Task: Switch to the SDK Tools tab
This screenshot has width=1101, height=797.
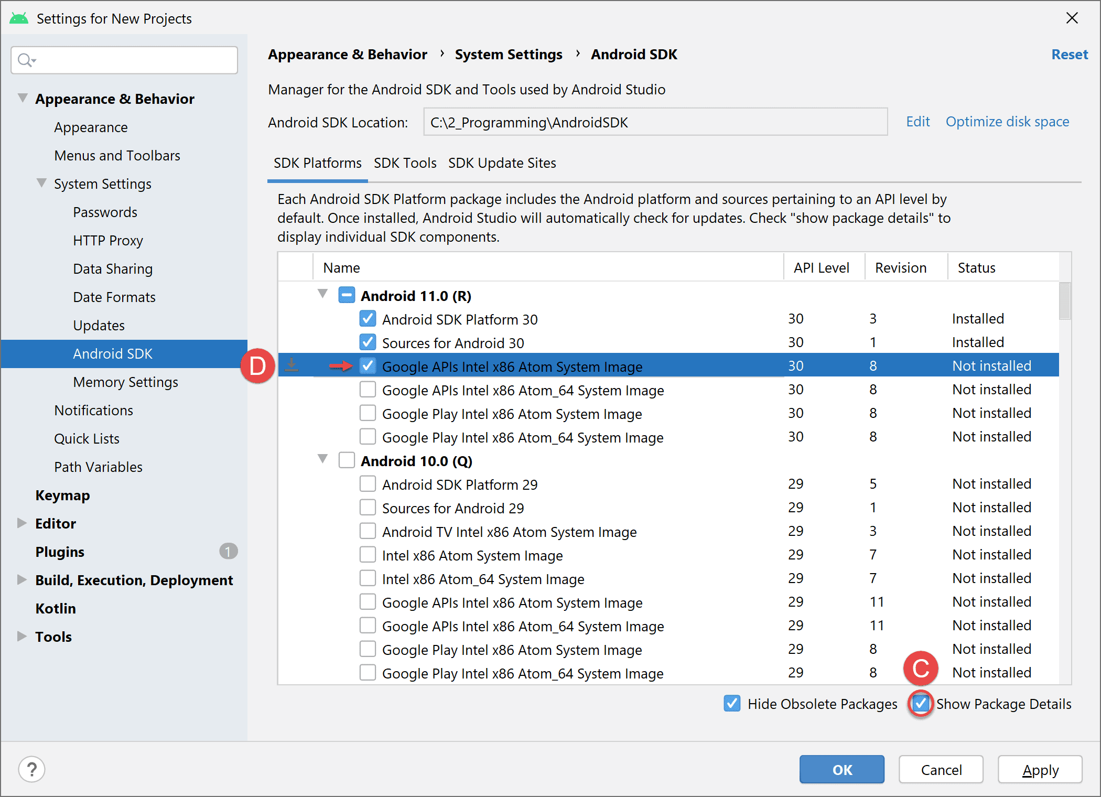Action: click(x=405, y=163)
